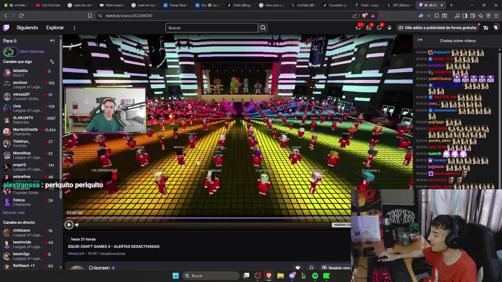
Task: Open SLAKUNTV channel in sidebar
Action: click(x=31, y=120)
